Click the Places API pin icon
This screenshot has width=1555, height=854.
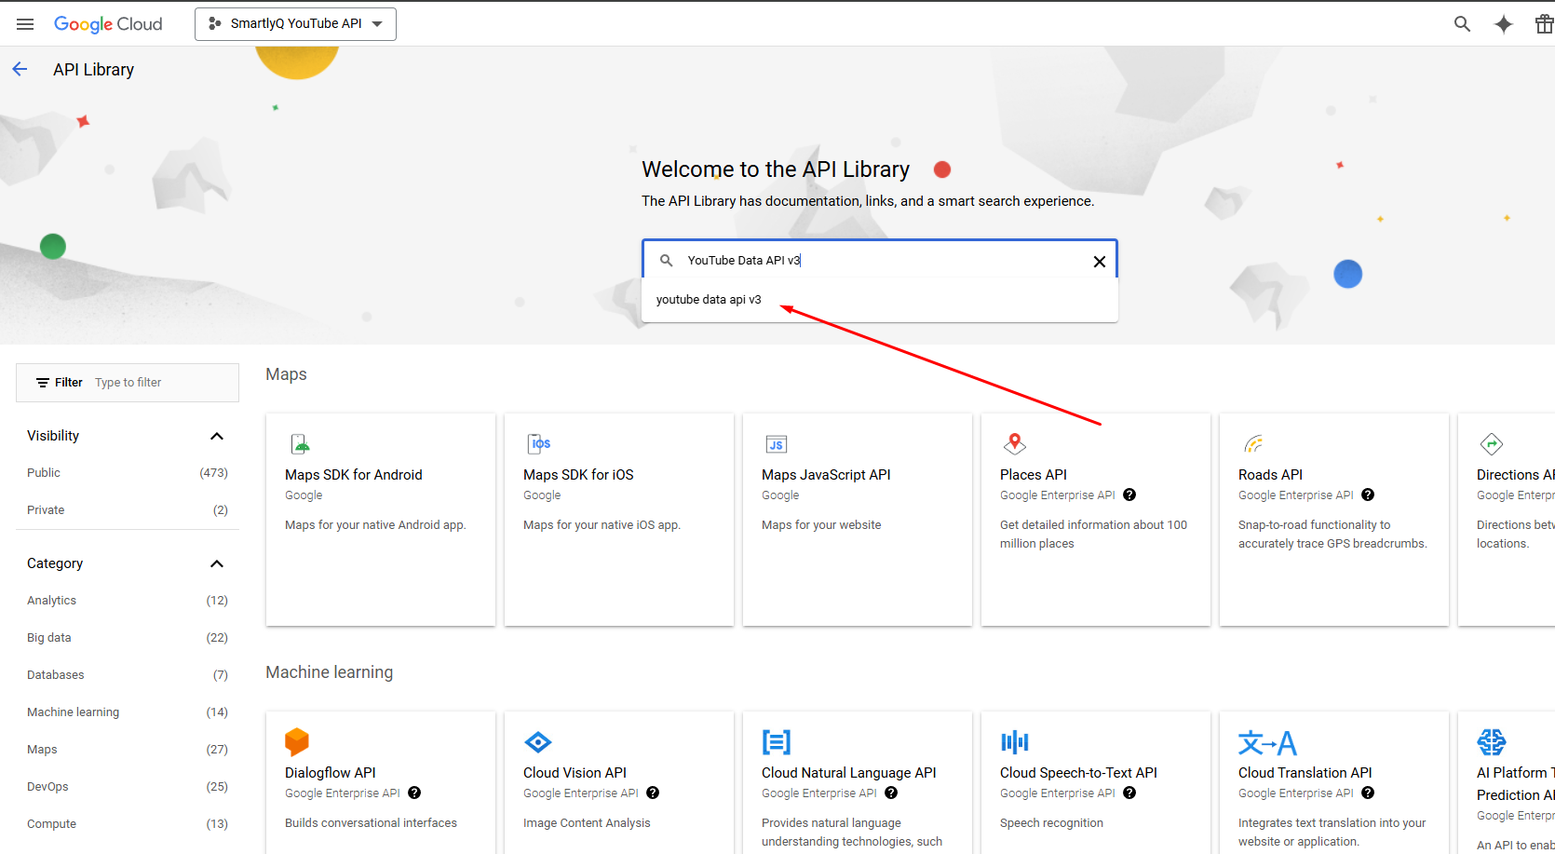1015,443
